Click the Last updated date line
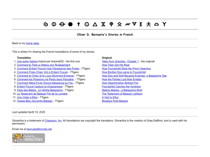This screenshot has height=157, width=210. coord(29,112)
